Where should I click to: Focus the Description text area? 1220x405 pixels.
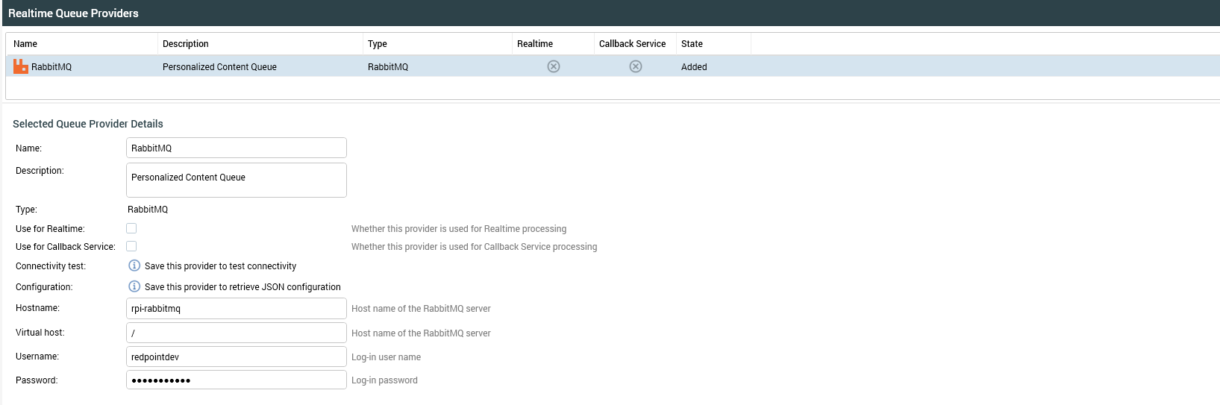pyautogui.click(x=236, y=180)
